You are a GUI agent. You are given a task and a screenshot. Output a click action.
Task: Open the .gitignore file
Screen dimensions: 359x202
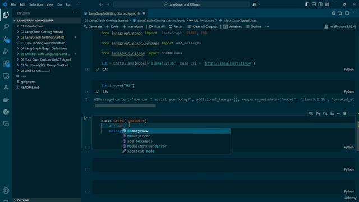pos(27,82)
